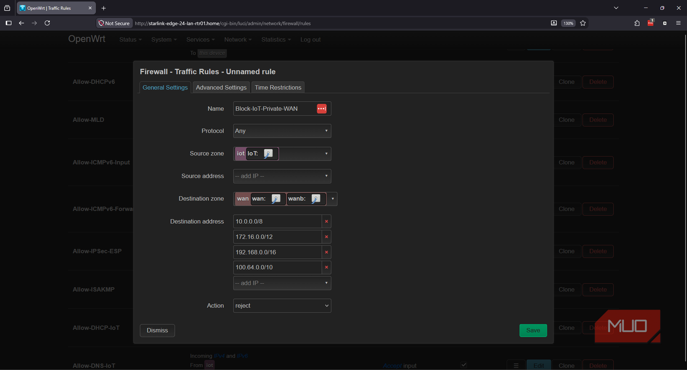The image size is (687, 370).
Task: Save the firewall rule
Action: pyautogui.click(x=533, y=330)
